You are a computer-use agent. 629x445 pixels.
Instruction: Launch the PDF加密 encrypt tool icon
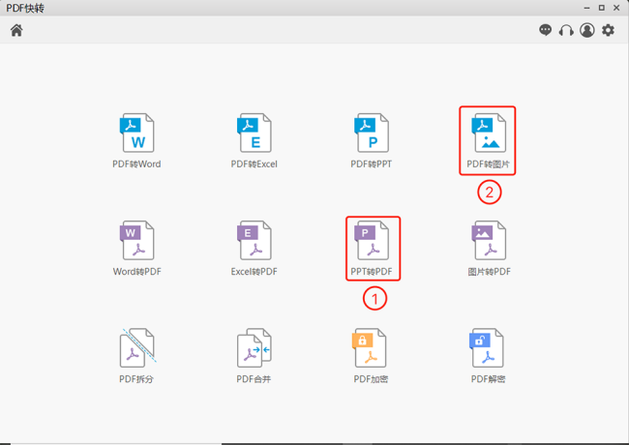pyautogui.click(x=370, y=347)
